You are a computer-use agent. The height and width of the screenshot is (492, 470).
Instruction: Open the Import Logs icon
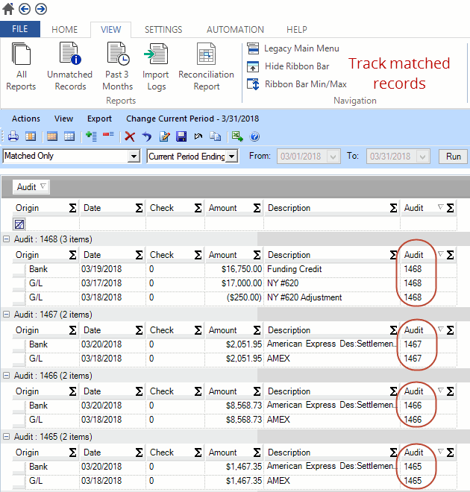click(156, 66)
